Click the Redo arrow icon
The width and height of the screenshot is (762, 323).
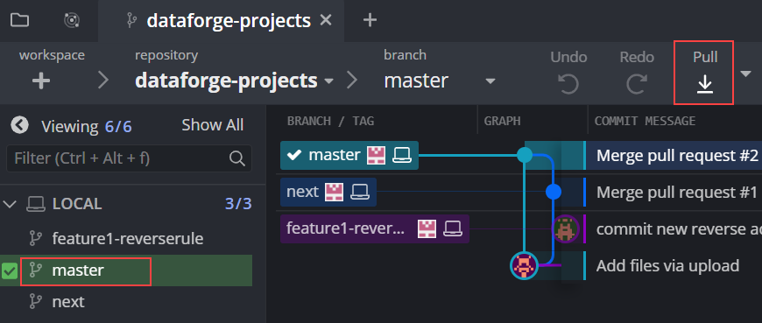coord(636,84)
